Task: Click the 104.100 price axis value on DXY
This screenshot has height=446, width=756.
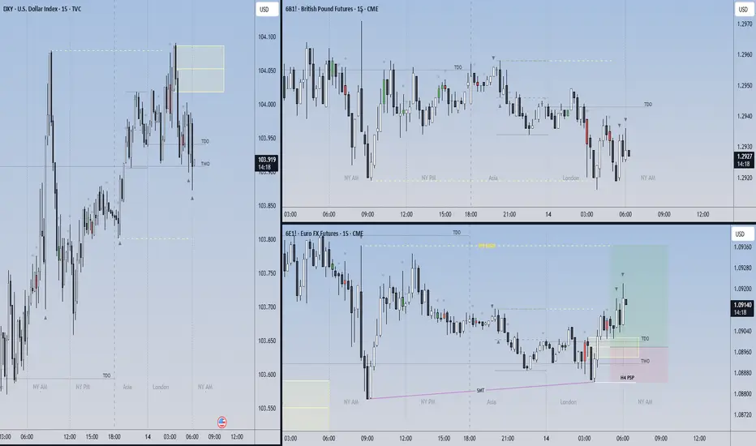Action: pyautogui.click(x=267, y=36)
